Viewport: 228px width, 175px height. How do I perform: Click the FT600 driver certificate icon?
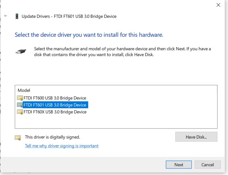[x=20, y=98]
